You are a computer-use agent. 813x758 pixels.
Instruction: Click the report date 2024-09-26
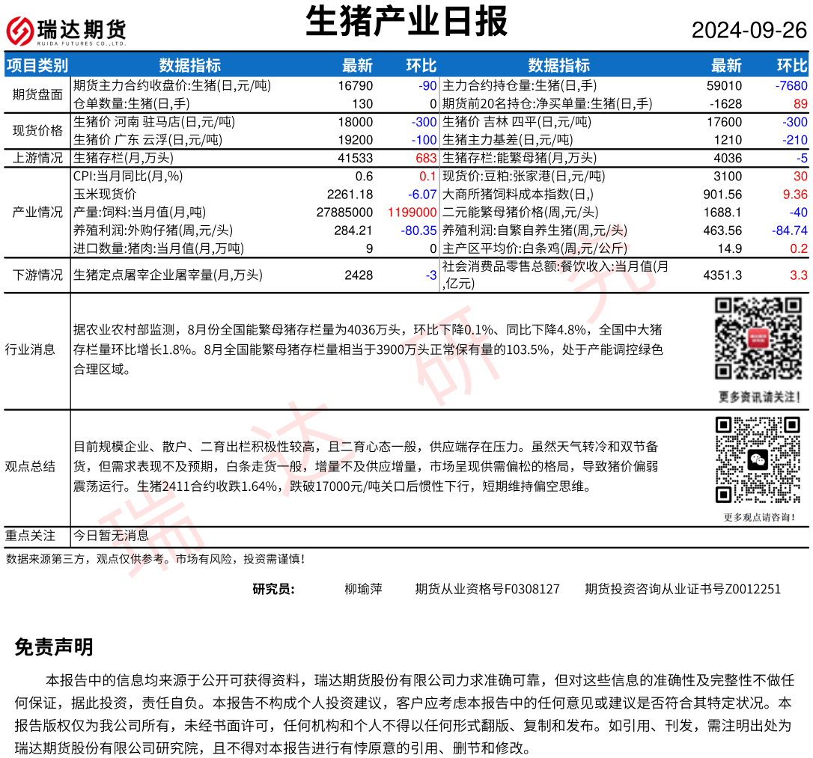coord(749,31)
